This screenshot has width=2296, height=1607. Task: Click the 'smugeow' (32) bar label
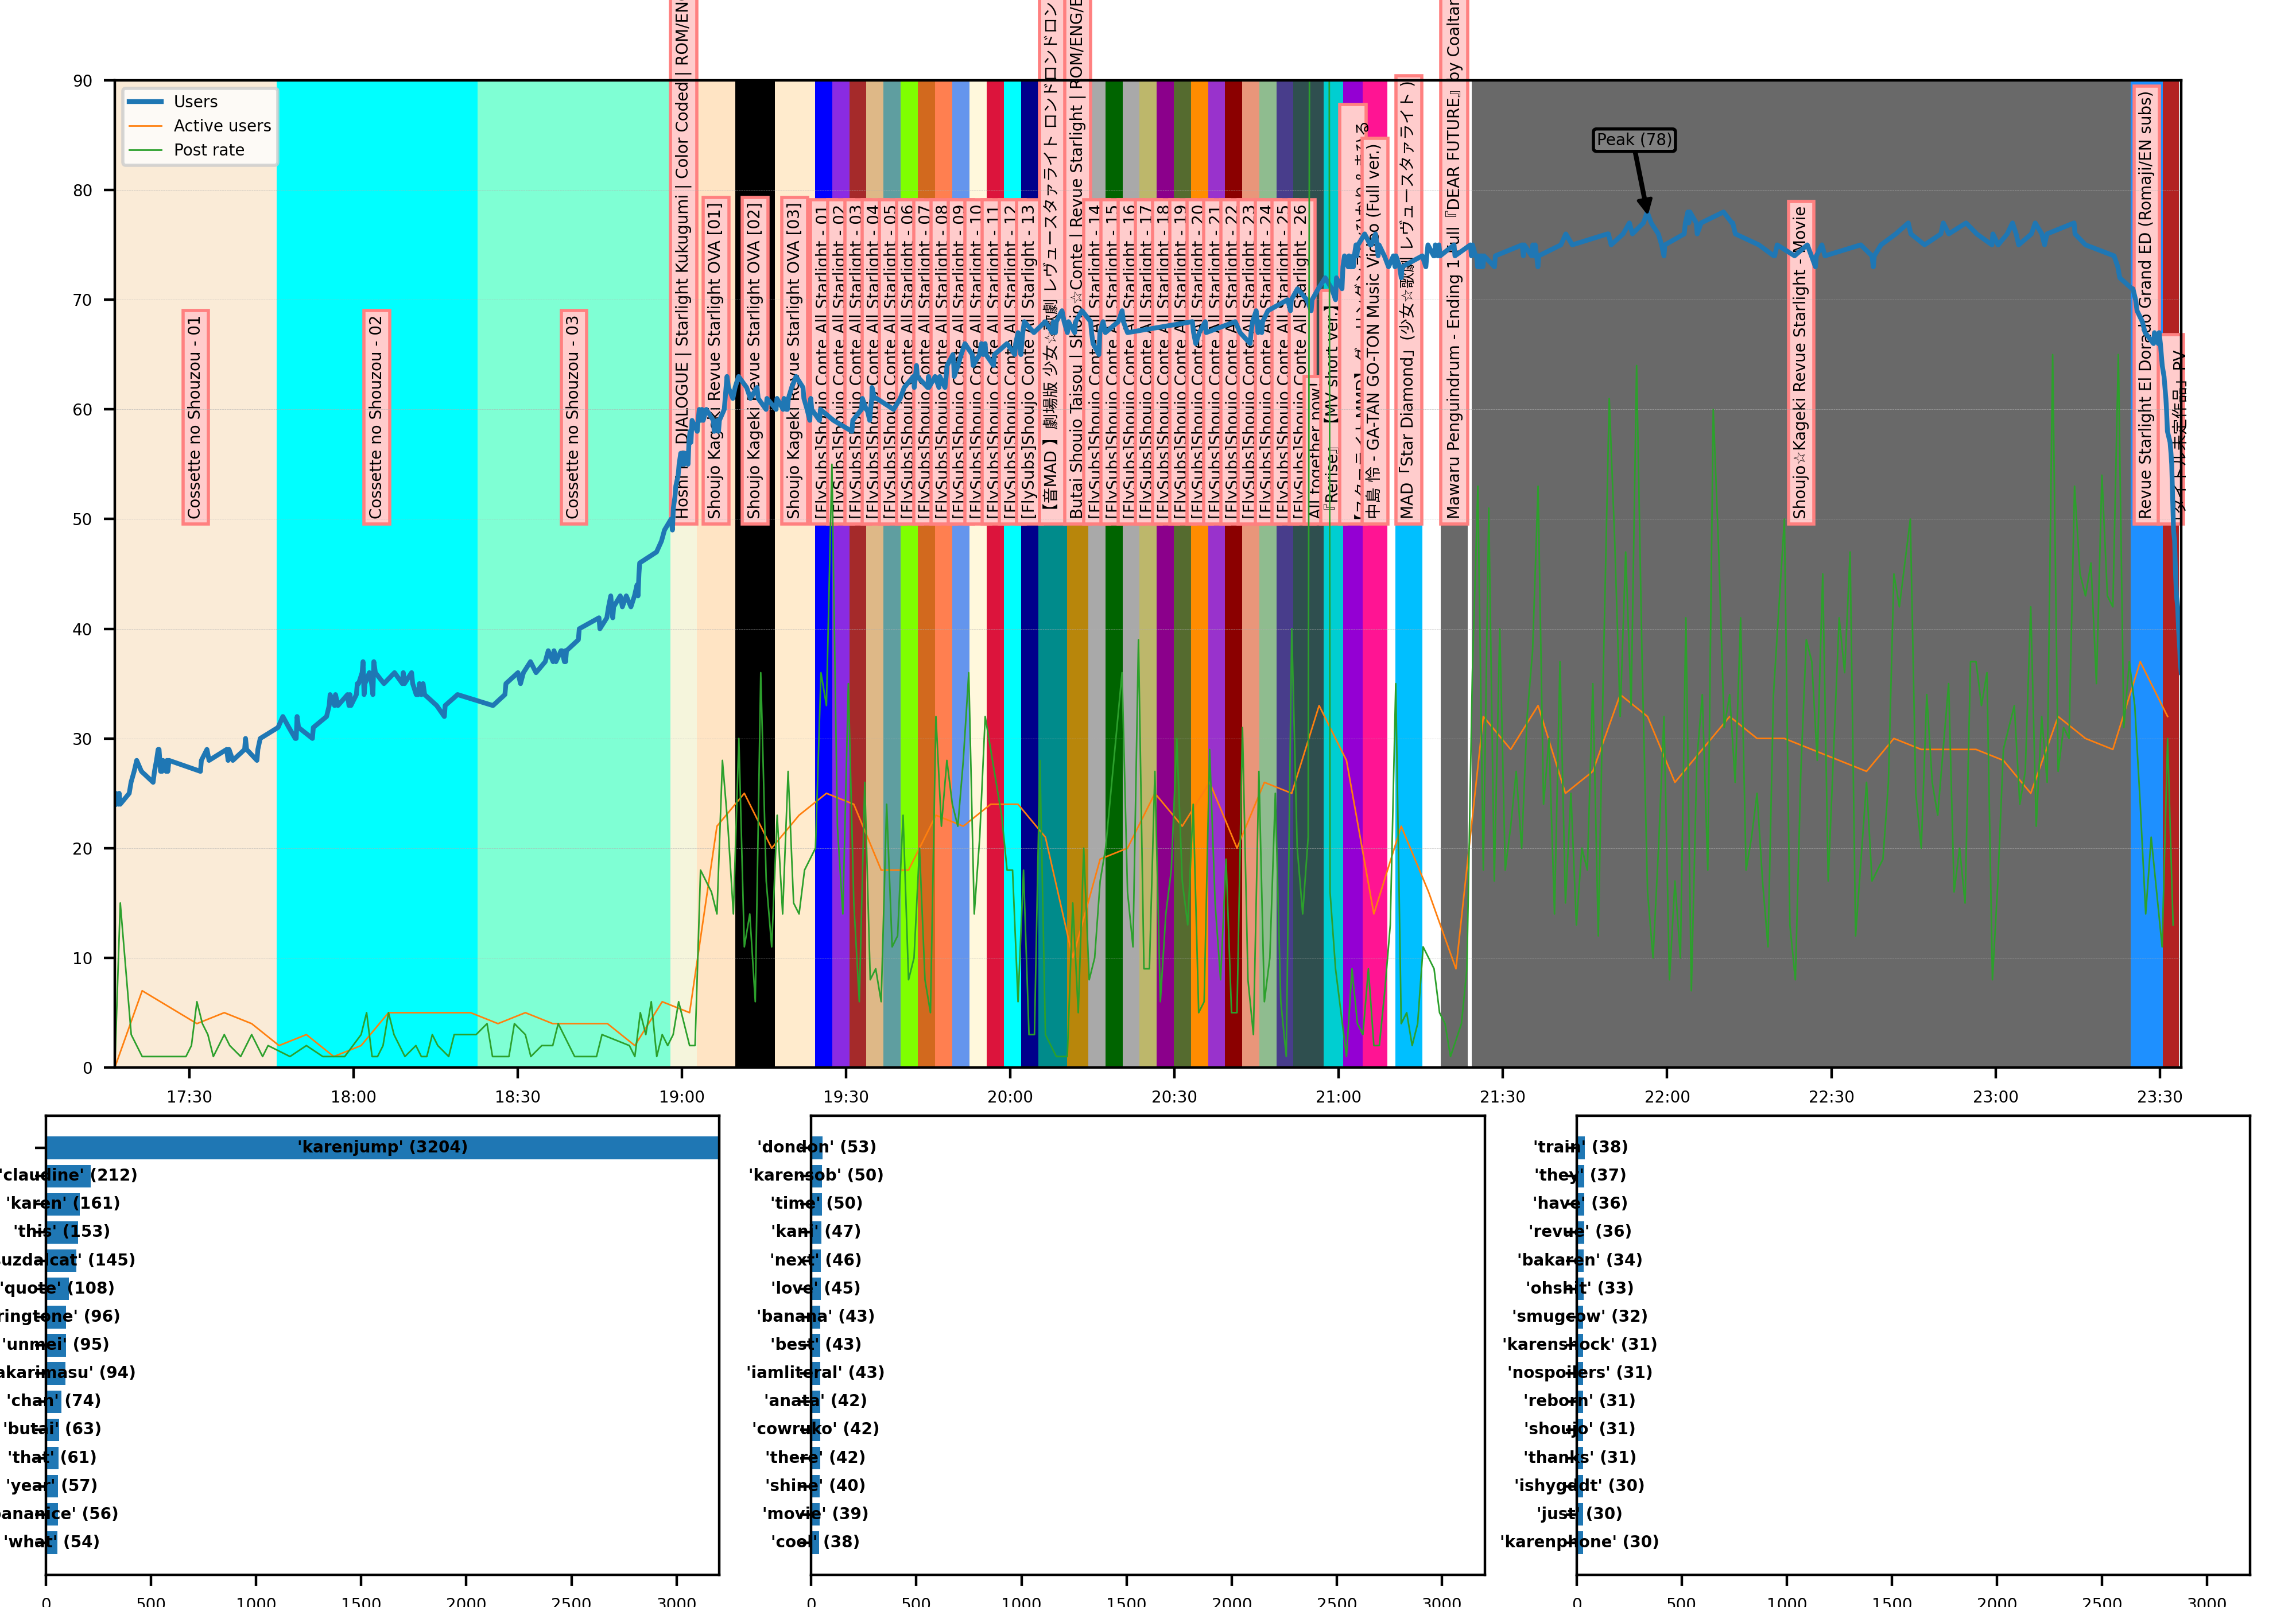1580,1316
